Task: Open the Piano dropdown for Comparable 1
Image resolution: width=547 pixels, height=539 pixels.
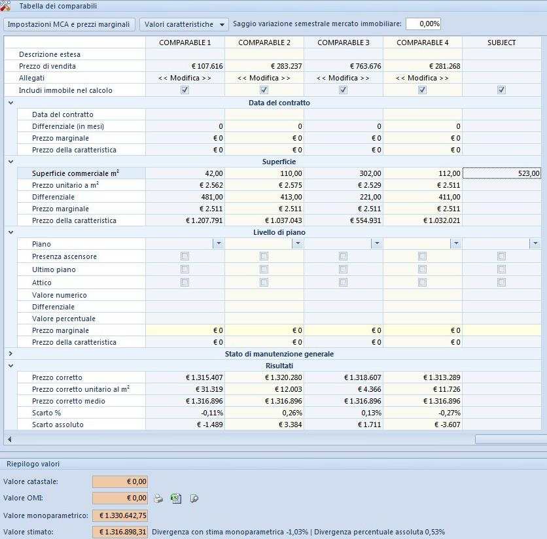Action: (218, 244)
